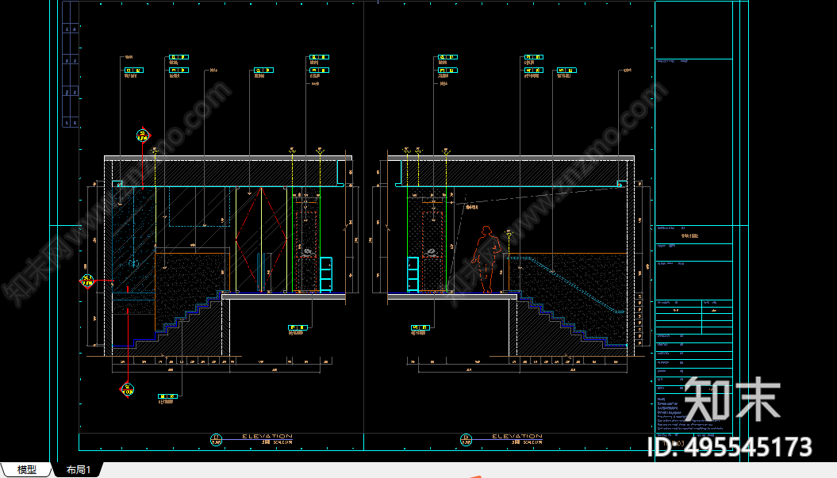Viewport: 837px width, 478px height.
Task: Select the right drawing's ELEVATION title text
Action: 517,436
